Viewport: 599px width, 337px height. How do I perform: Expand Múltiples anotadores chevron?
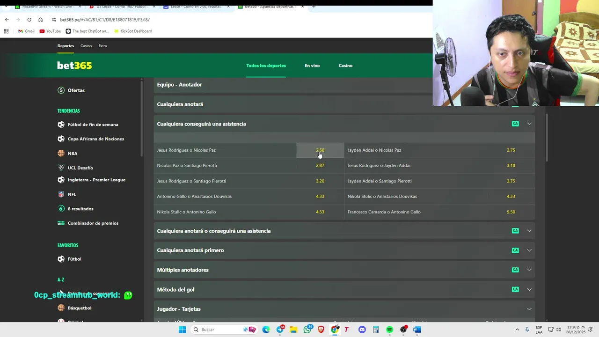click(529, 270)
